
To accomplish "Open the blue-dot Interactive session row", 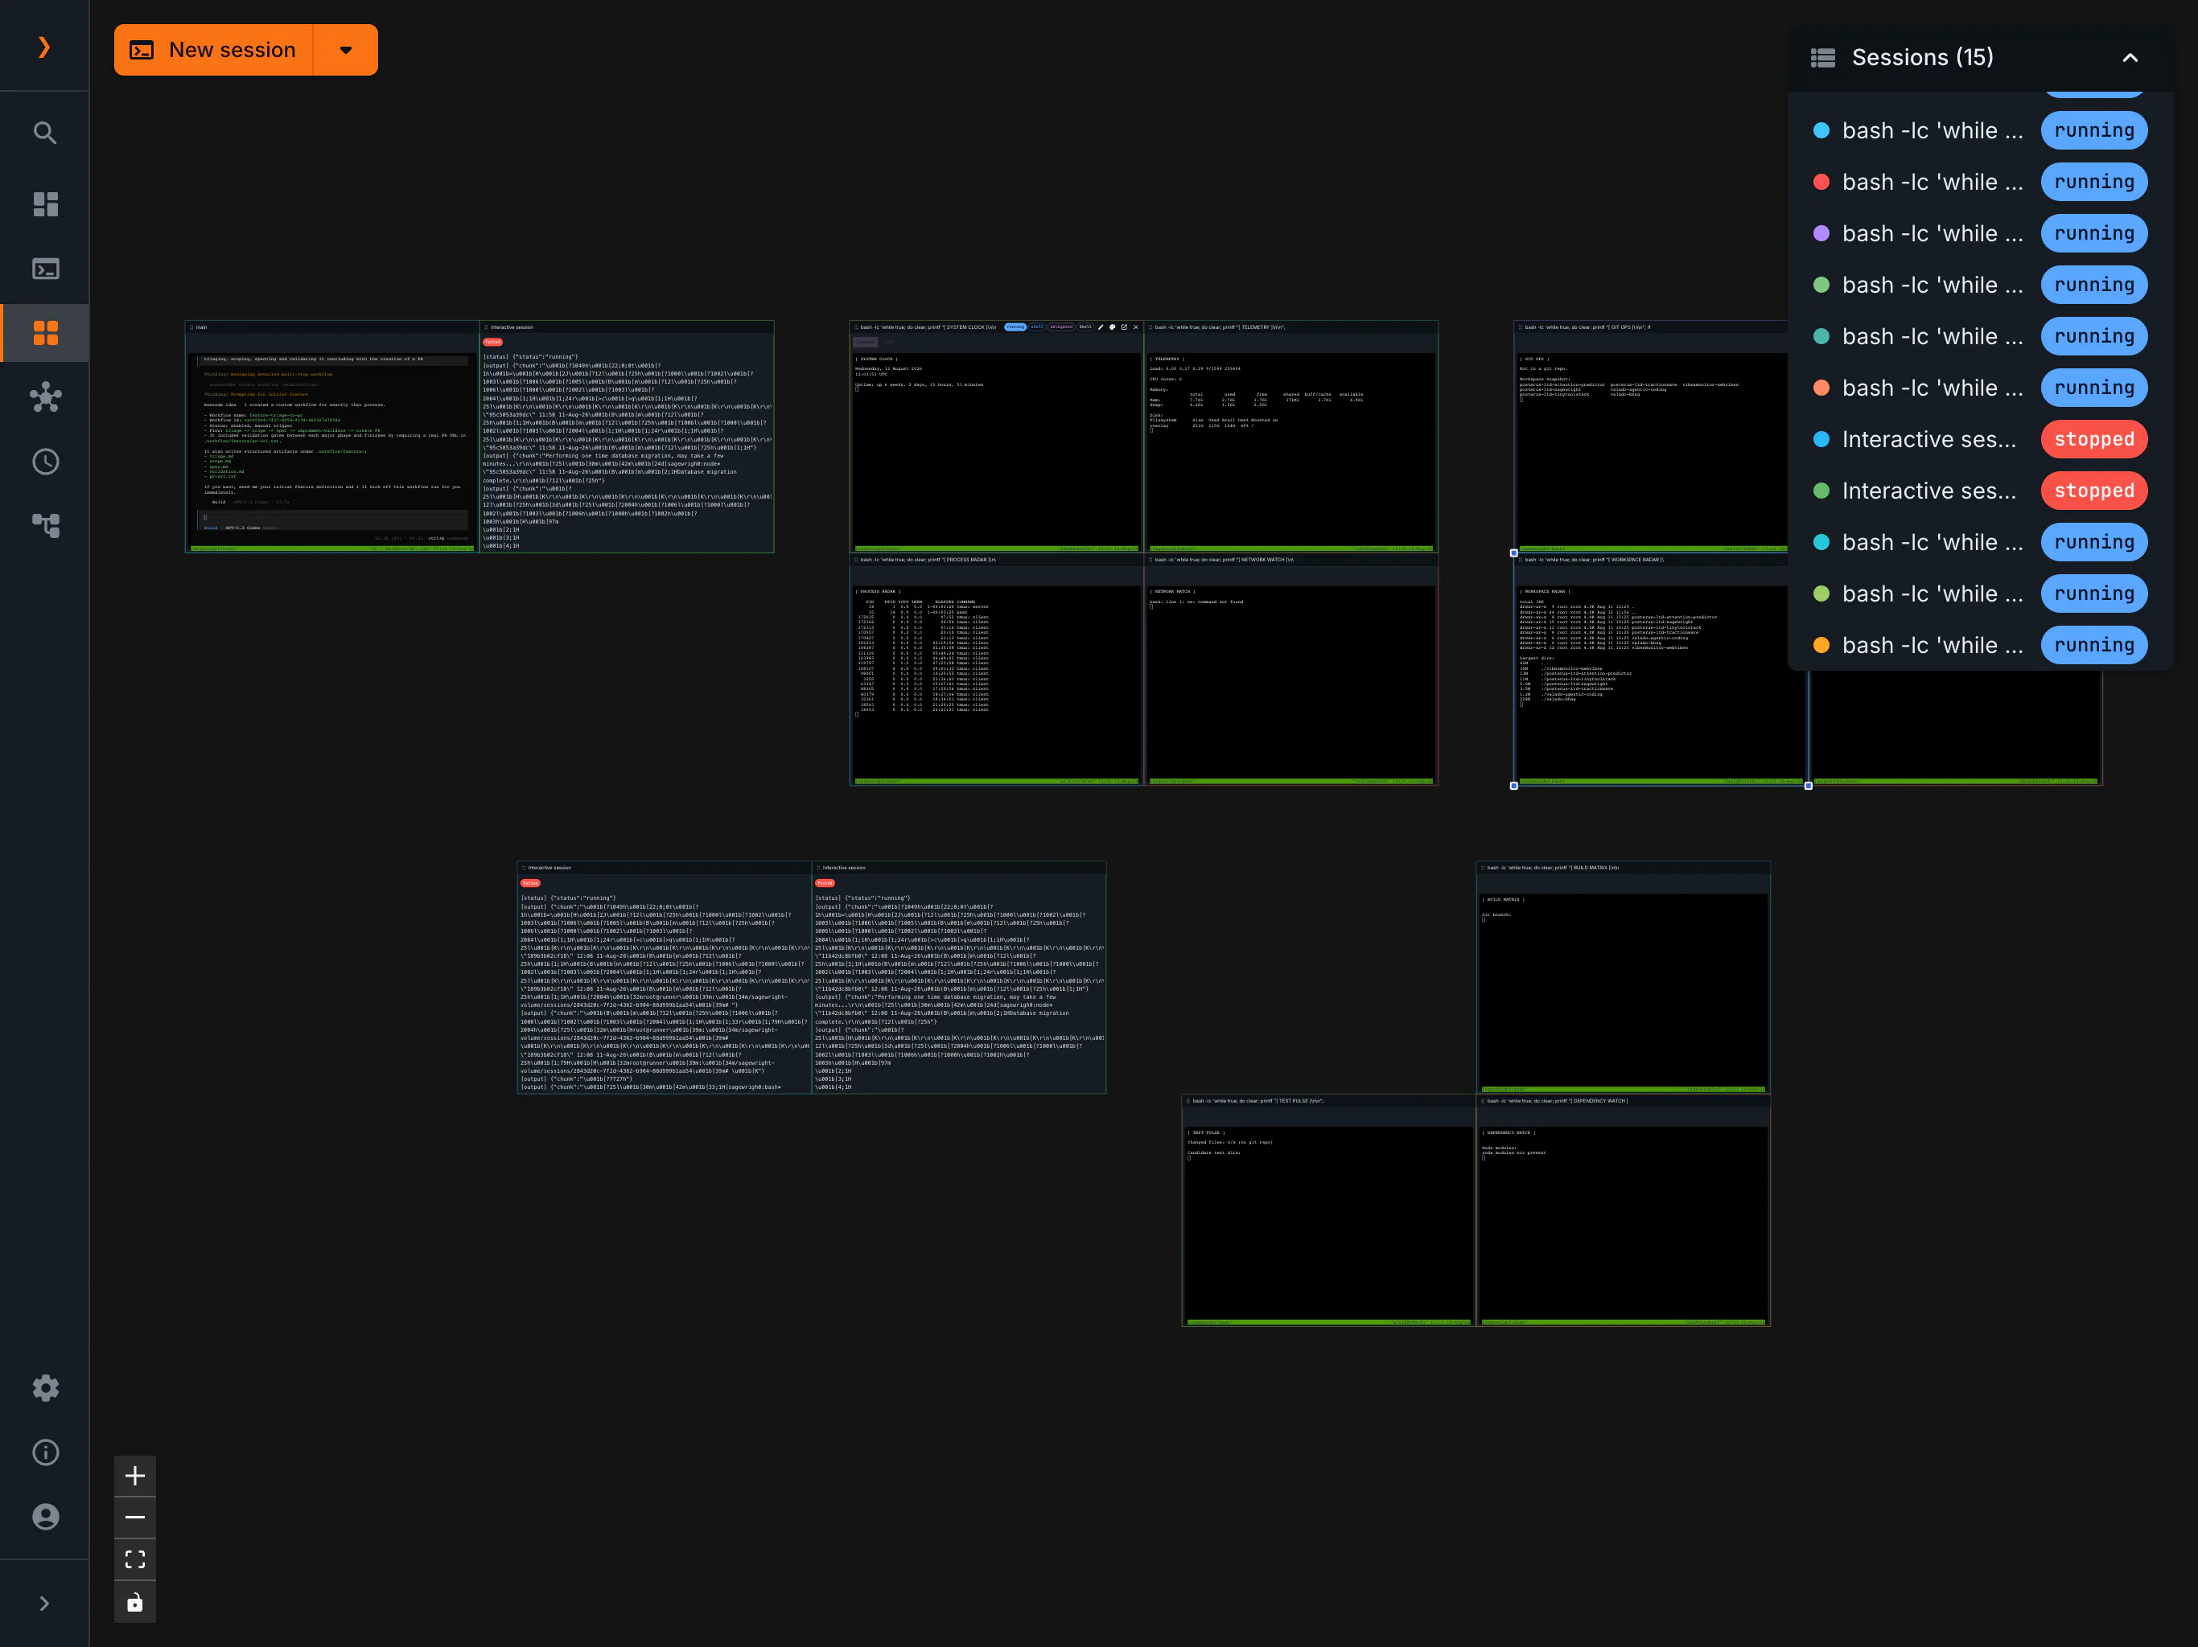I will pyautogui.click(x=1981, y=439).
